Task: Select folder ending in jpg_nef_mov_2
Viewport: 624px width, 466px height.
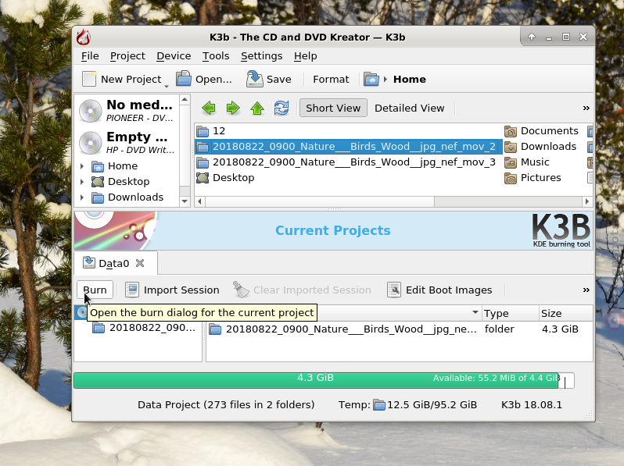Action: [349, 147]
